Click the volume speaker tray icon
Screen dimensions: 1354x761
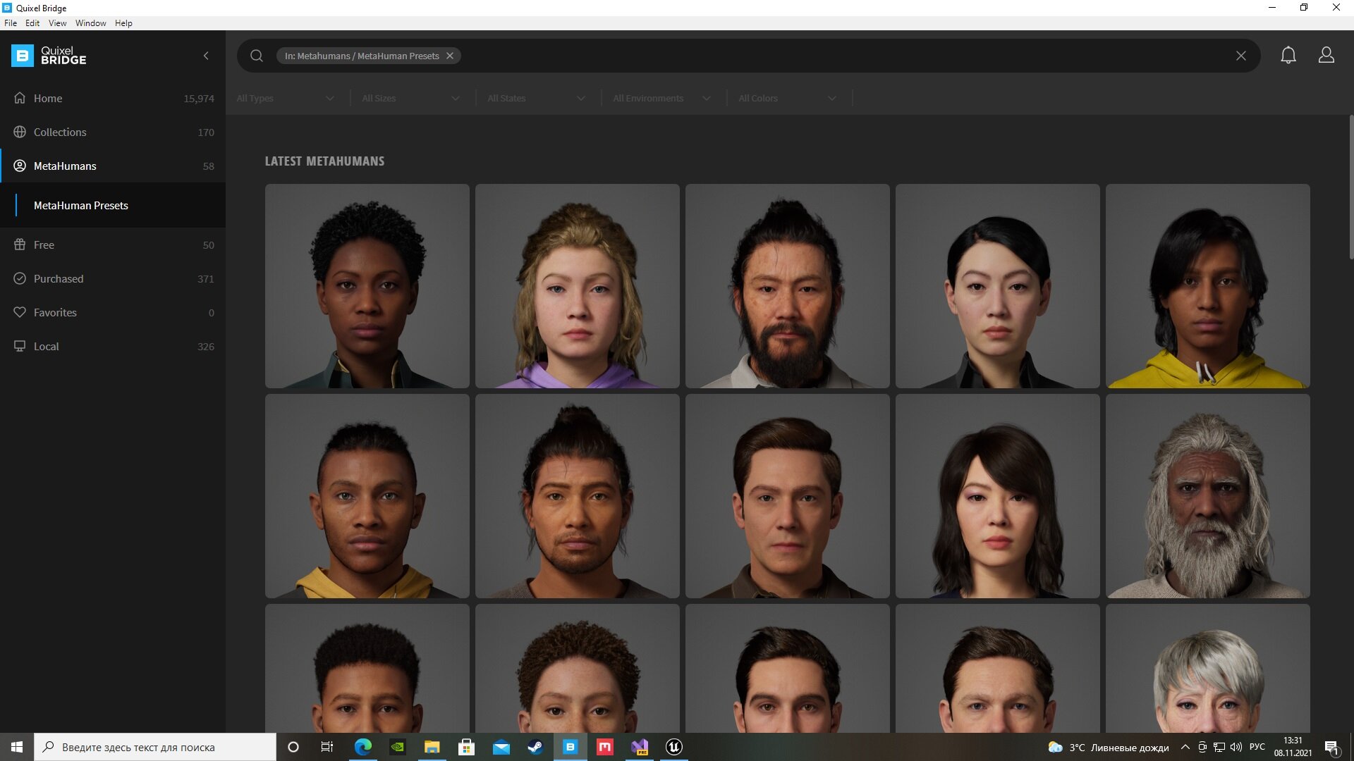click(x=1236, y=747)
